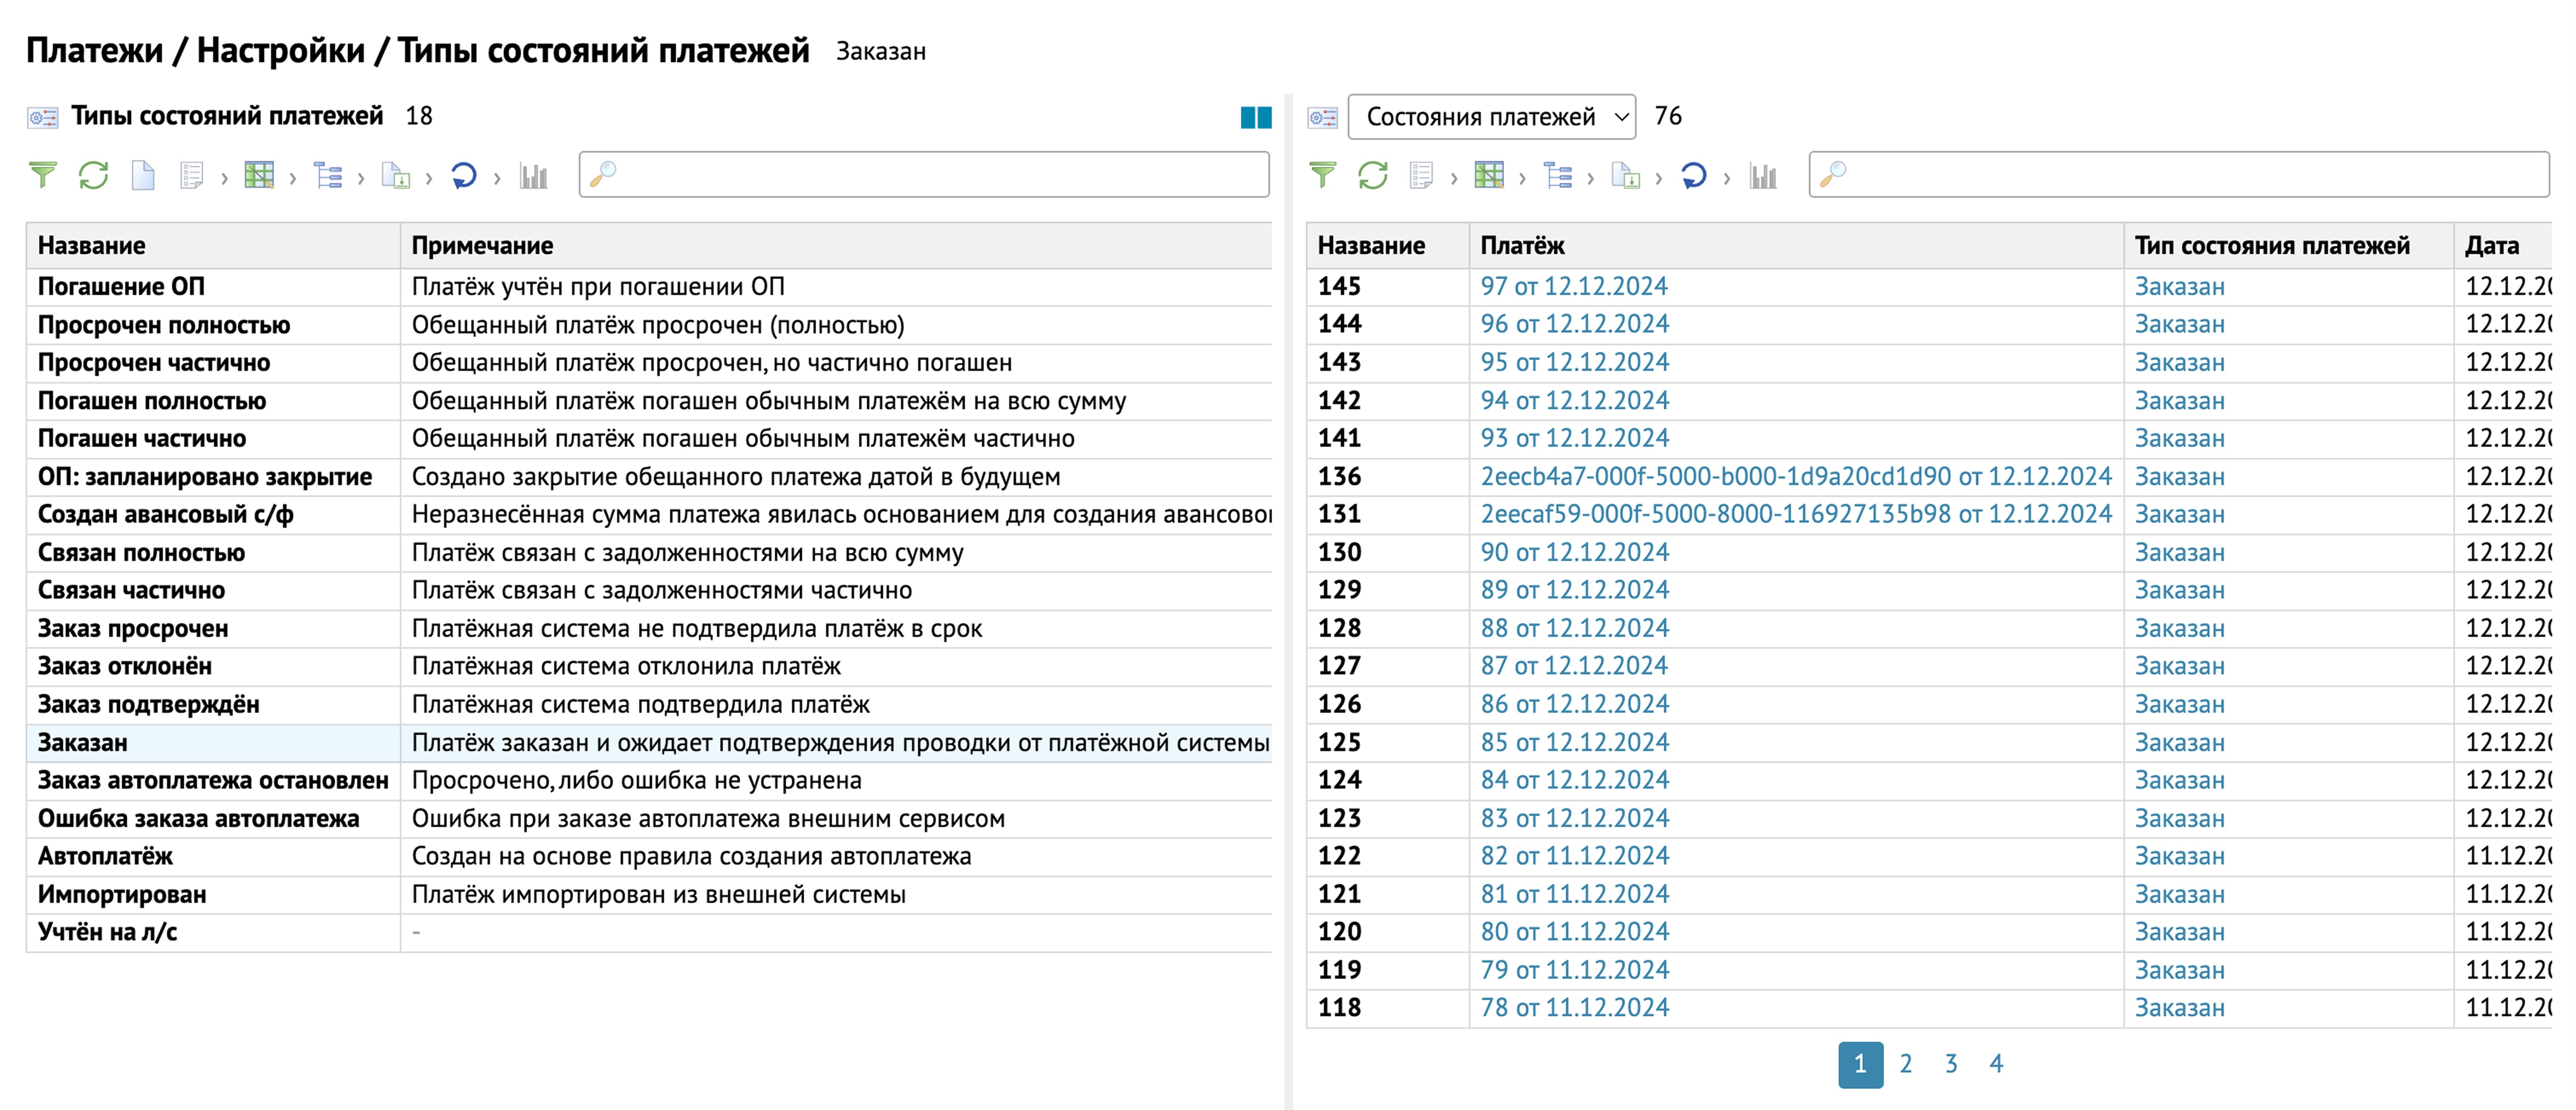Select state row named 125
Viewport: 2576px width, 1110px height.
(x=1929, y=743)
